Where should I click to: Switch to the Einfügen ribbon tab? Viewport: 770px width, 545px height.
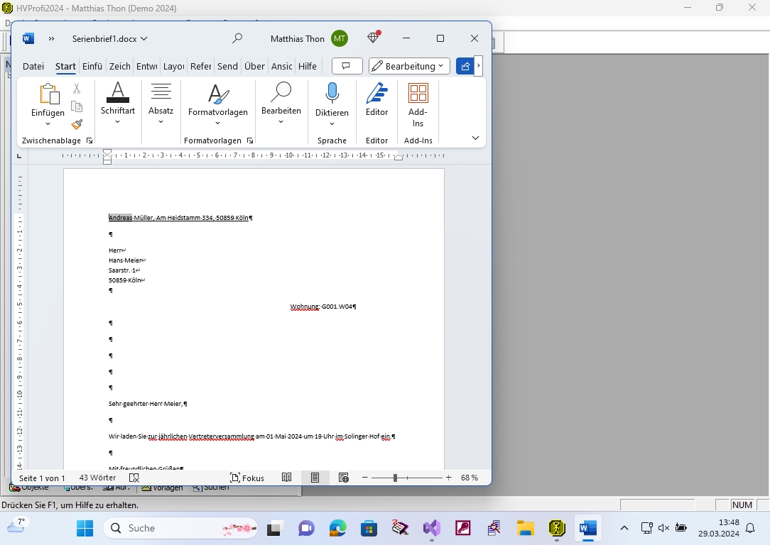coord(92,66)
